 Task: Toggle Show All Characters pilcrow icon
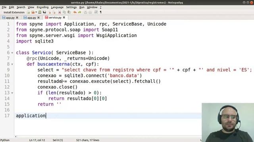click(x=100, y=12)
